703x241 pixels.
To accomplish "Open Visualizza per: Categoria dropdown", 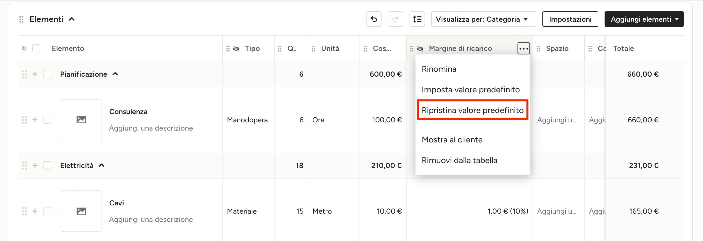I will [x=483, y=19].
